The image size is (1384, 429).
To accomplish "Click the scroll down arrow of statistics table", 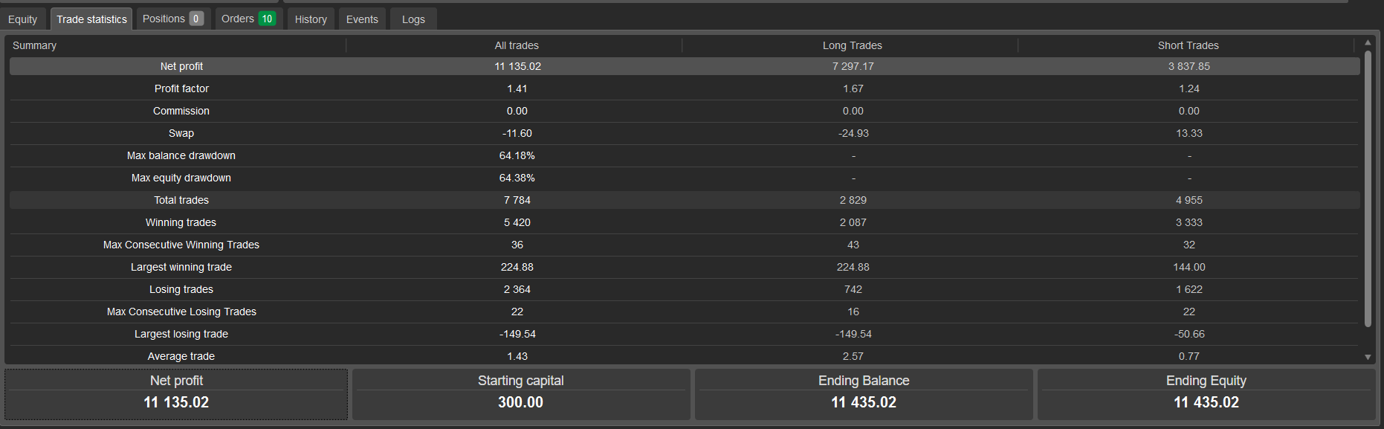I will pos(1368,358).
